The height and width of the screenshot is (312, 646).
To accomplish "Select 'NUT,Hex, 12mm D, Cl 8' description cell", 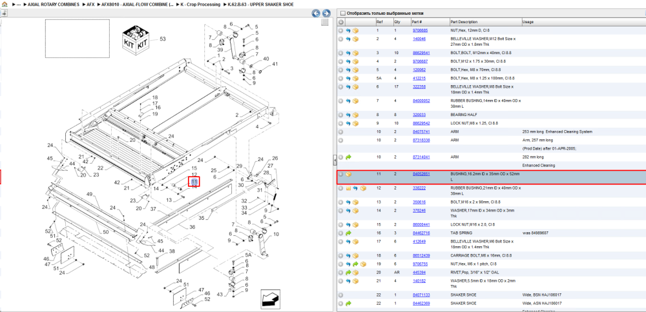I will pyautogui.click(x=472, y=30).
